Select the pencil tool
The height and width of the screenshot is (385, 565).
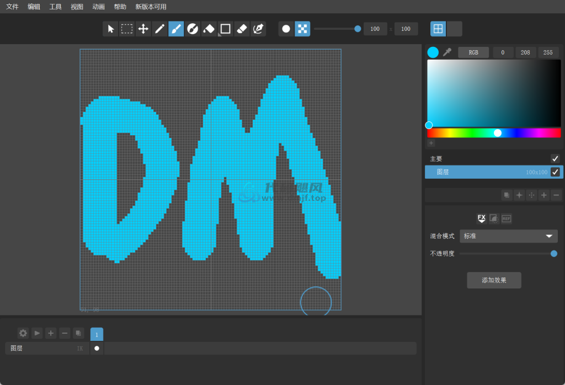(159, 29)
